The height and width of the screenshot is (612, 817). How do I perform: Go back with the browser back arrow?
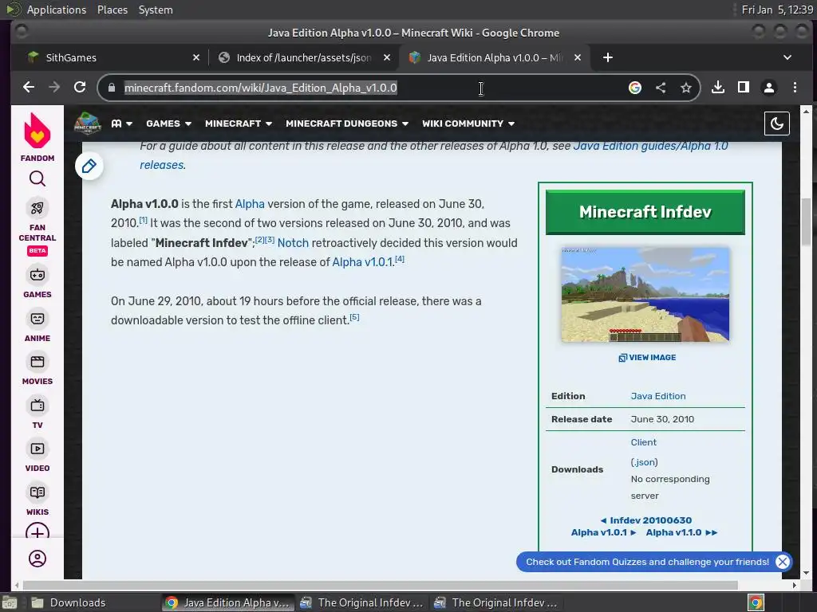point(29,87)
